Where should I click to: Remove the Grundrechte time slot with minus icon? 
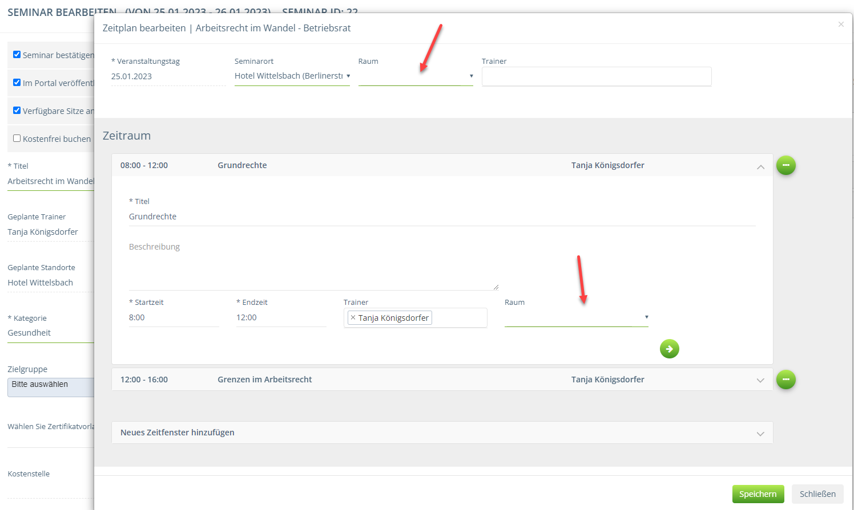785,165
